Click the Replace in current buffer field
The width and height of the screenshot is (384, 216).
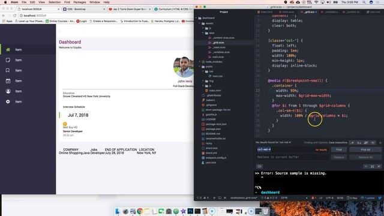pos(292,157)
